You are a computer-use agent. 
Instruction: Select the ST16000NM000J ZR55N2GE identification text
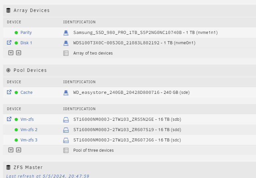coord(127,119)
